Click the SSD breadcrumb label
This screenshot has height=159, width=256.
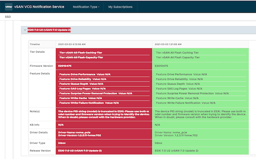pyautogui.click(x=8, y=17)
